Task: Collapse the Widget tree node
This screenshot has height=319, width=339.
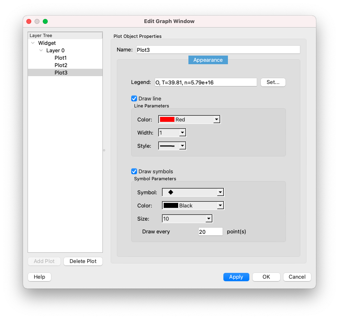Action: coord(33,43)
